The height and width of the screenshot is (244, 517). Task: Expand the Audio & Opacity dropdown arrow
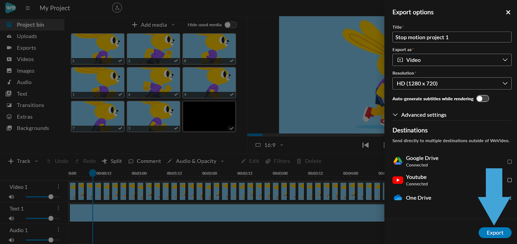(x=222, y=161)
